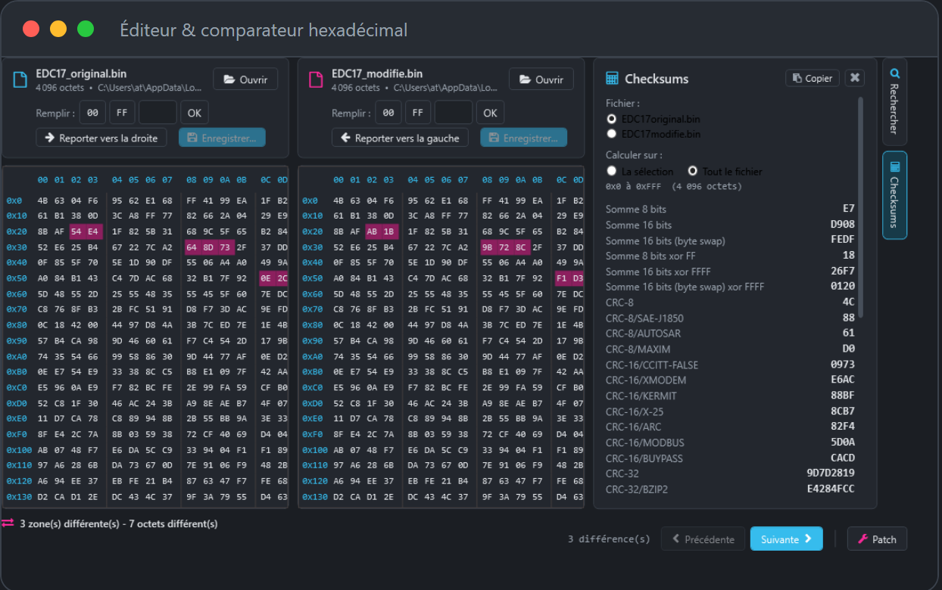Image resolution: width=942 pixels, height=590 pixels.
Task: Click the CRC-32/BZIP2 value E4284FCC
Action: [831, 489]
